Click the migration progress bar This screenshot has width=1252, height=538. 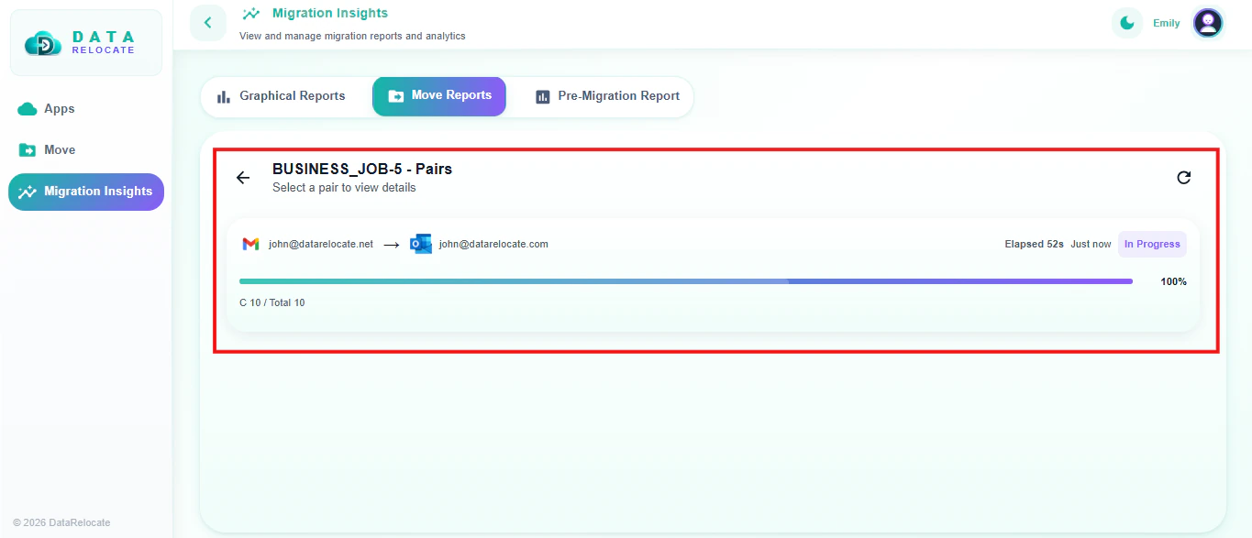[x=686, y=281]
